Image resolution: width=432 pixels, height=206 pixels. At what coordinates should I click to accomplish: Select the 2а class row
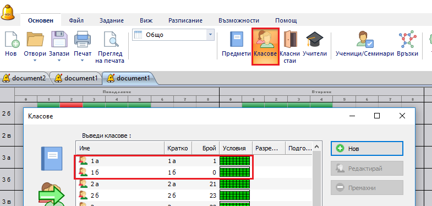point(194,183)
